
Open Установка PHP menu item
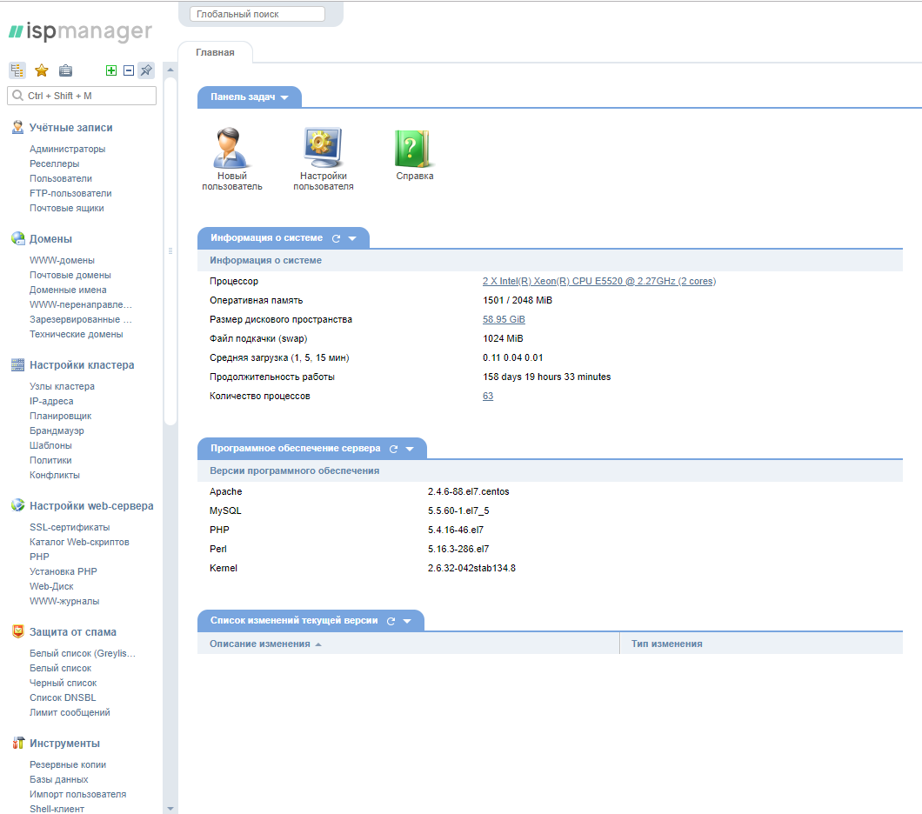63,571
